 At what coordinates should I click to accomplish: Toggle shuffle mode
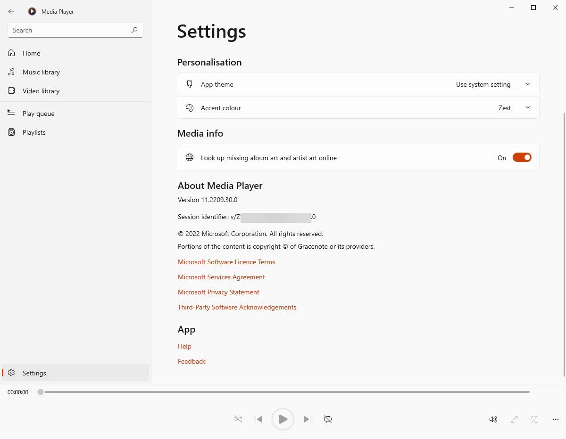click(238, 419)
